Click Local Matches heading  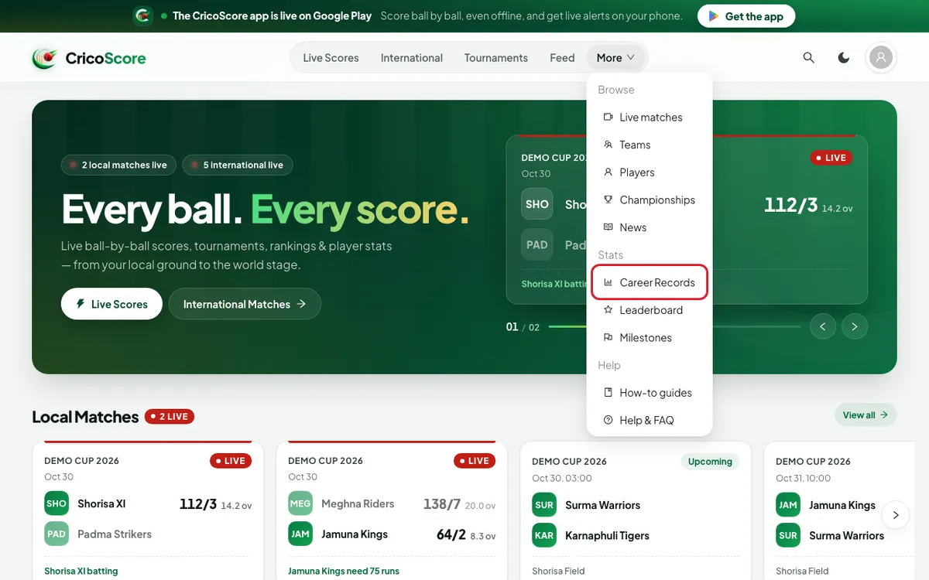click(85, 417)
